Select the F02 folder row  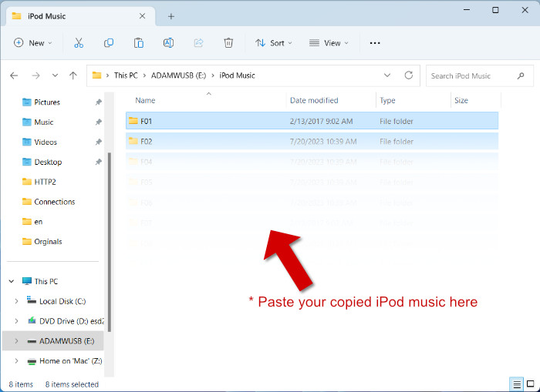point(312,142)
